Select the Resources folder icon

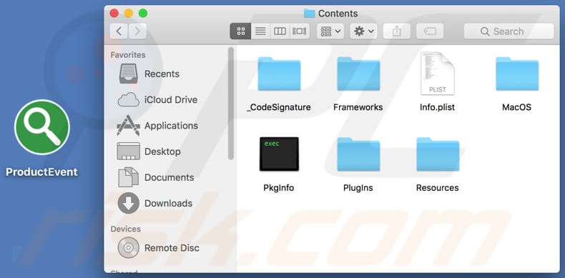[x=438, y=154]
